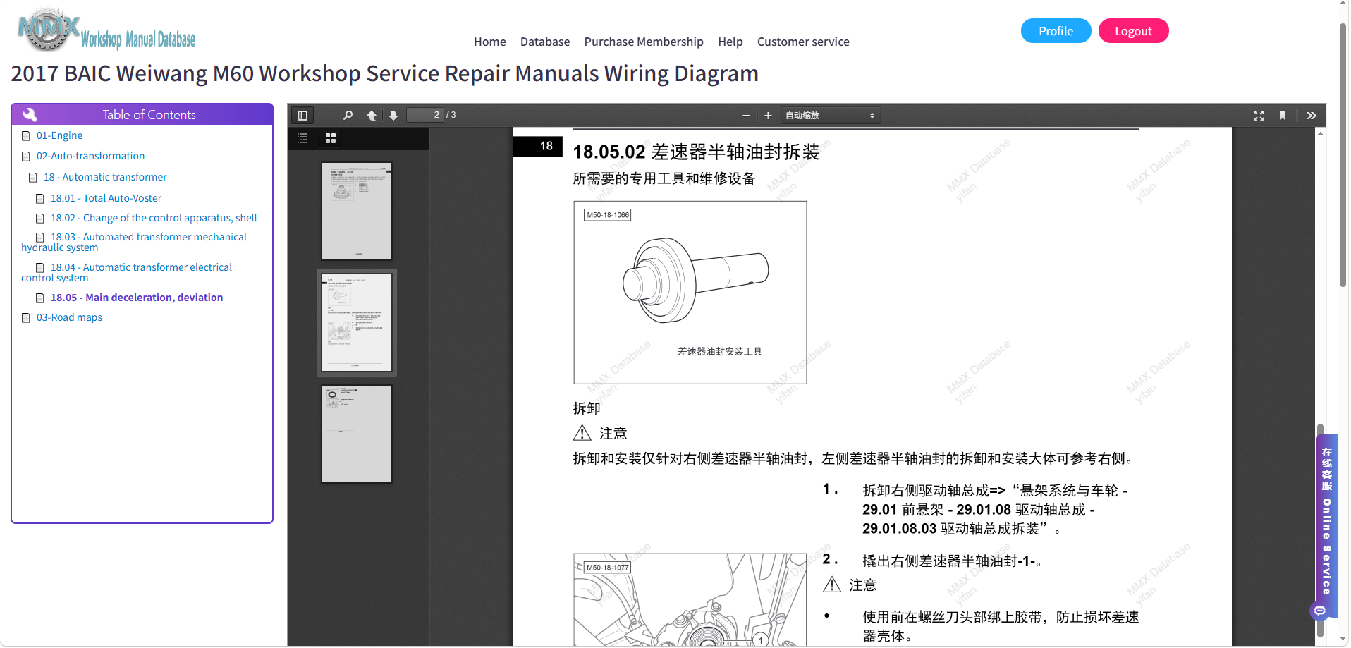
Task: Open 18.04 - Automatic transformer electrical control system
Action: [x=127, y=273]
